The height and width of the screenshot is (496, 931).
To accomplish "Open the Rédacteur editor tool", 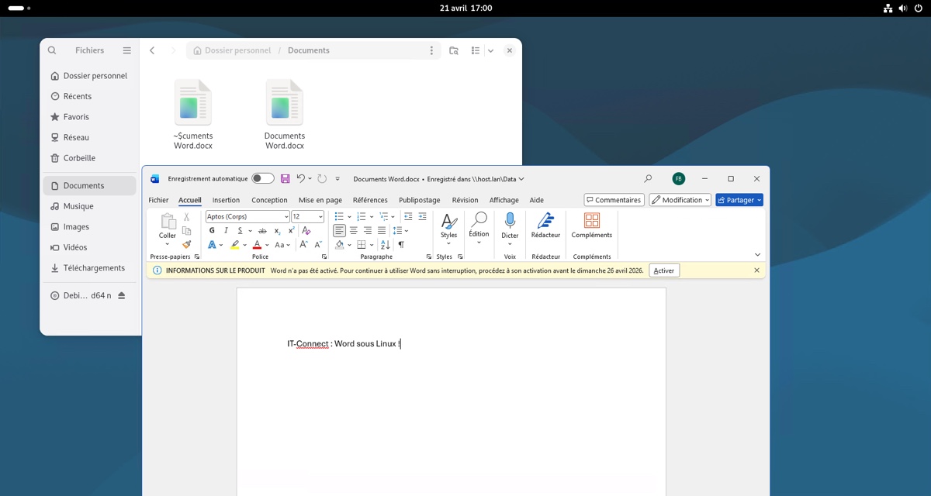I will click(x=545, y=225).
